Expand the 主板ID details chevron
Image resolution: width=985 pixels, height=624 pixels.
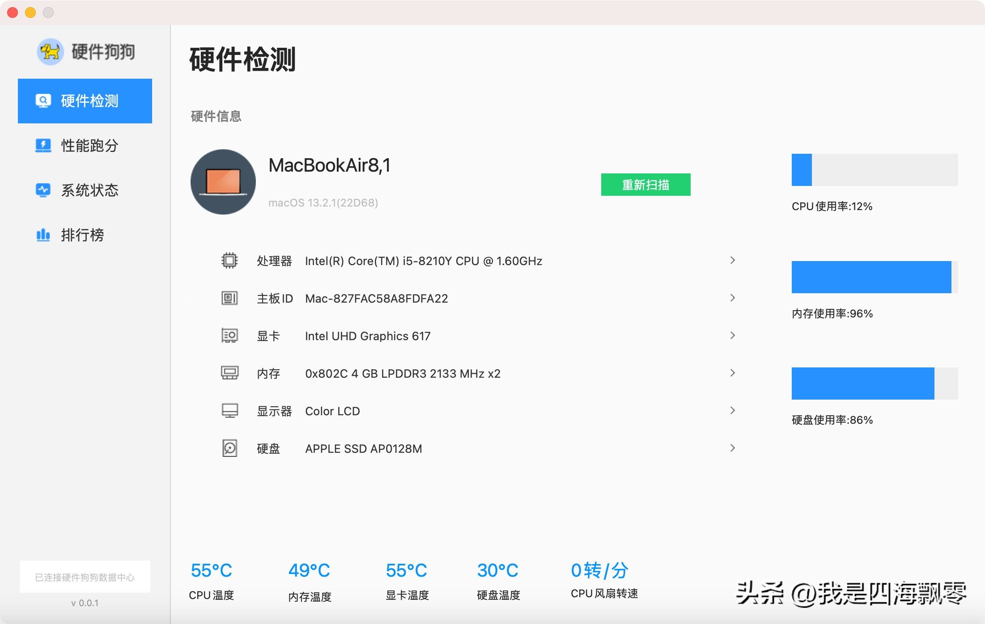[732, 298]
